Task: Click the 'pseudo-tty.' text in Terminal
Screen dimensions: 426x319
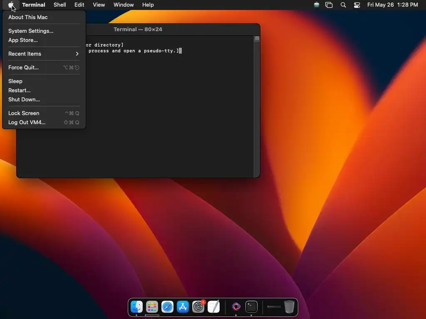Action: pyautogui.click(x=160, y=51)
